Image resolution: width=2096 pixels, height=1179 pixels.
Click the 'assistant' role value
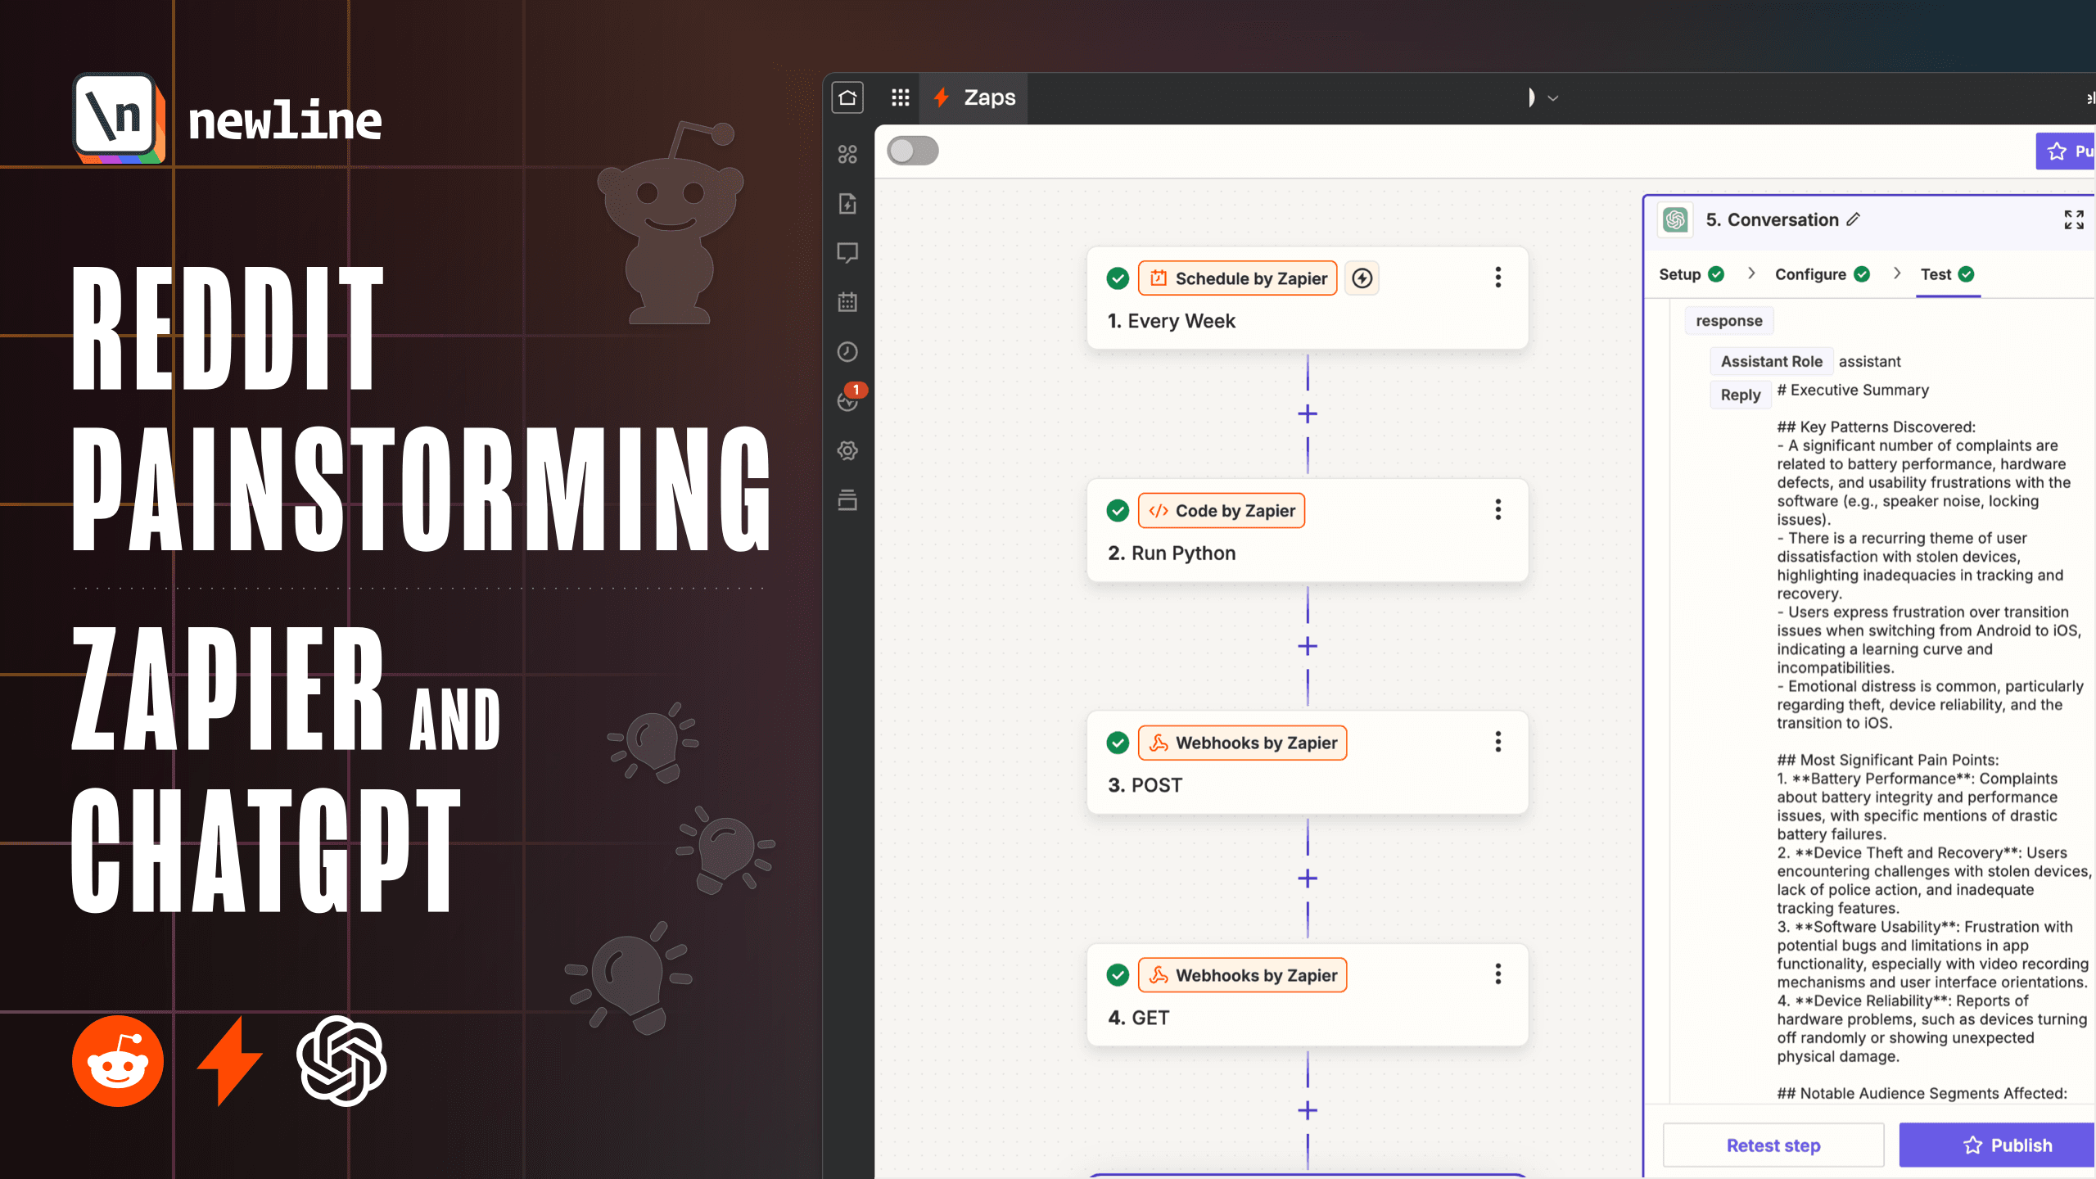coord(1870,362)
